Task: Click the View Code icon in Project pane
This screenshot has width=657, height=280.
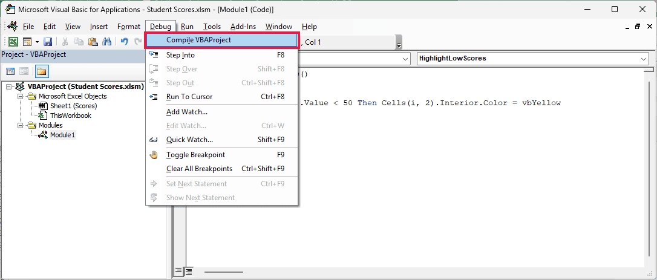Action: coord(10,71)
